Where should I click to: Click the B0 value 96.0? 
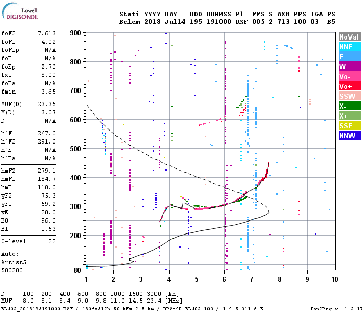[x=48, y=220]
